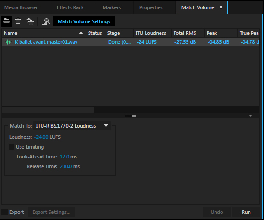Tick the Export checkbox
This screenshot has width=264, height=220.
point(5,212)
